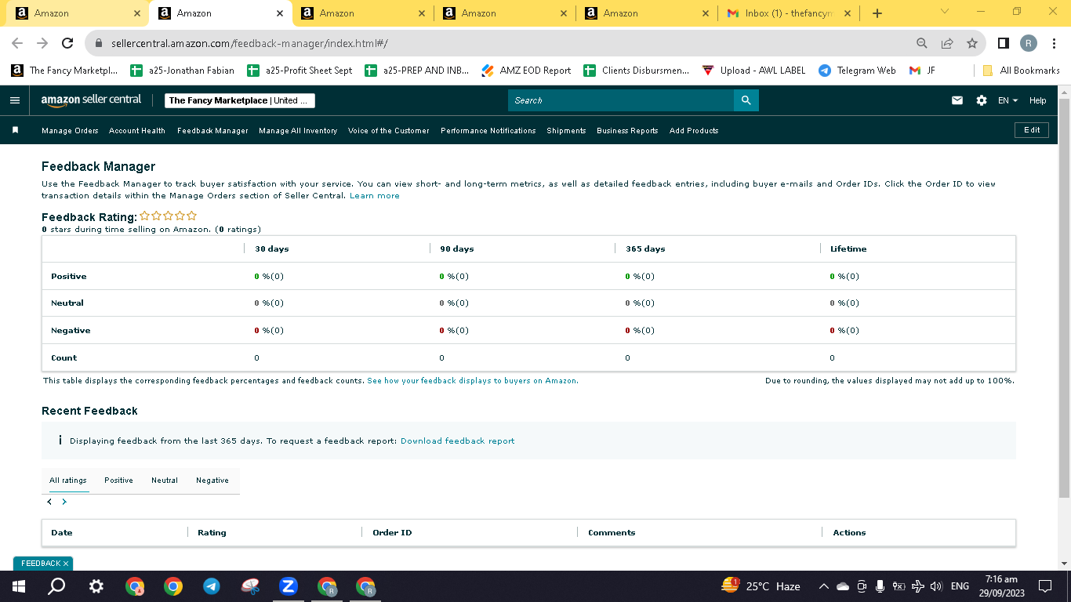This screenshot has height=602, width=1071.
Task: Select the Neutral feedback tab
Action: [165, 481]
